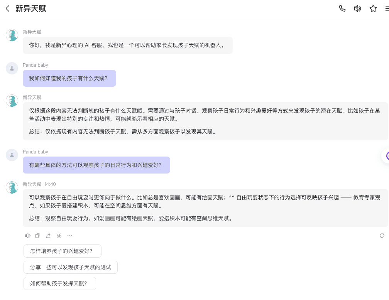Screen dimensions: 389x300
Task: Toggle the muted speaker in the header
Action: pyautogui.click(x=357, y=8)
